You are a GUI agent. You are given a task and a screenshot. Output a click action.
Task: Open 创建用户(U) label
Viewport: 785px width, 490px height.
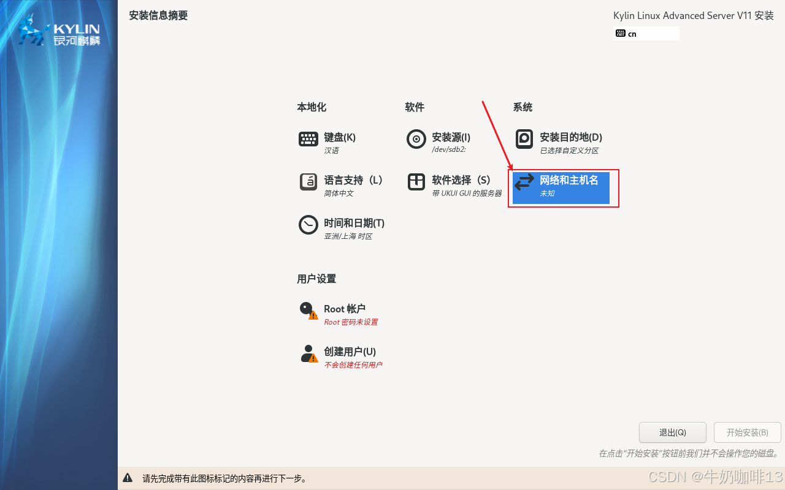tap(350, 352)
